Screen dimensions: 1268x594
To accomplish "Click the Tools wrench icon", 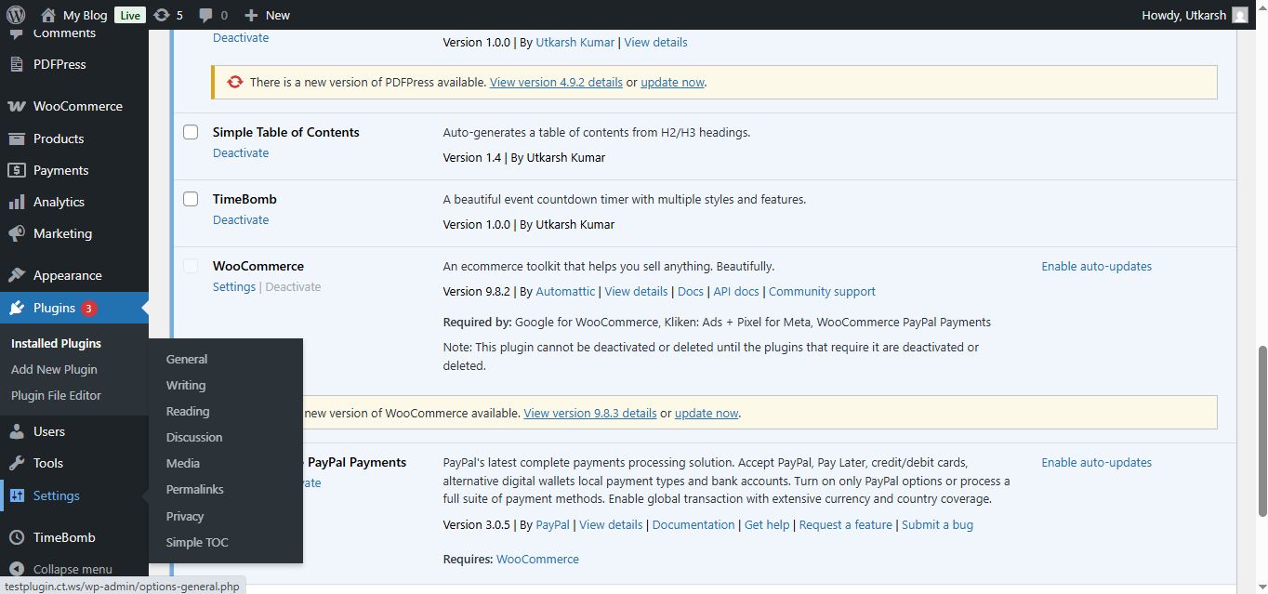I will point(17,463).
